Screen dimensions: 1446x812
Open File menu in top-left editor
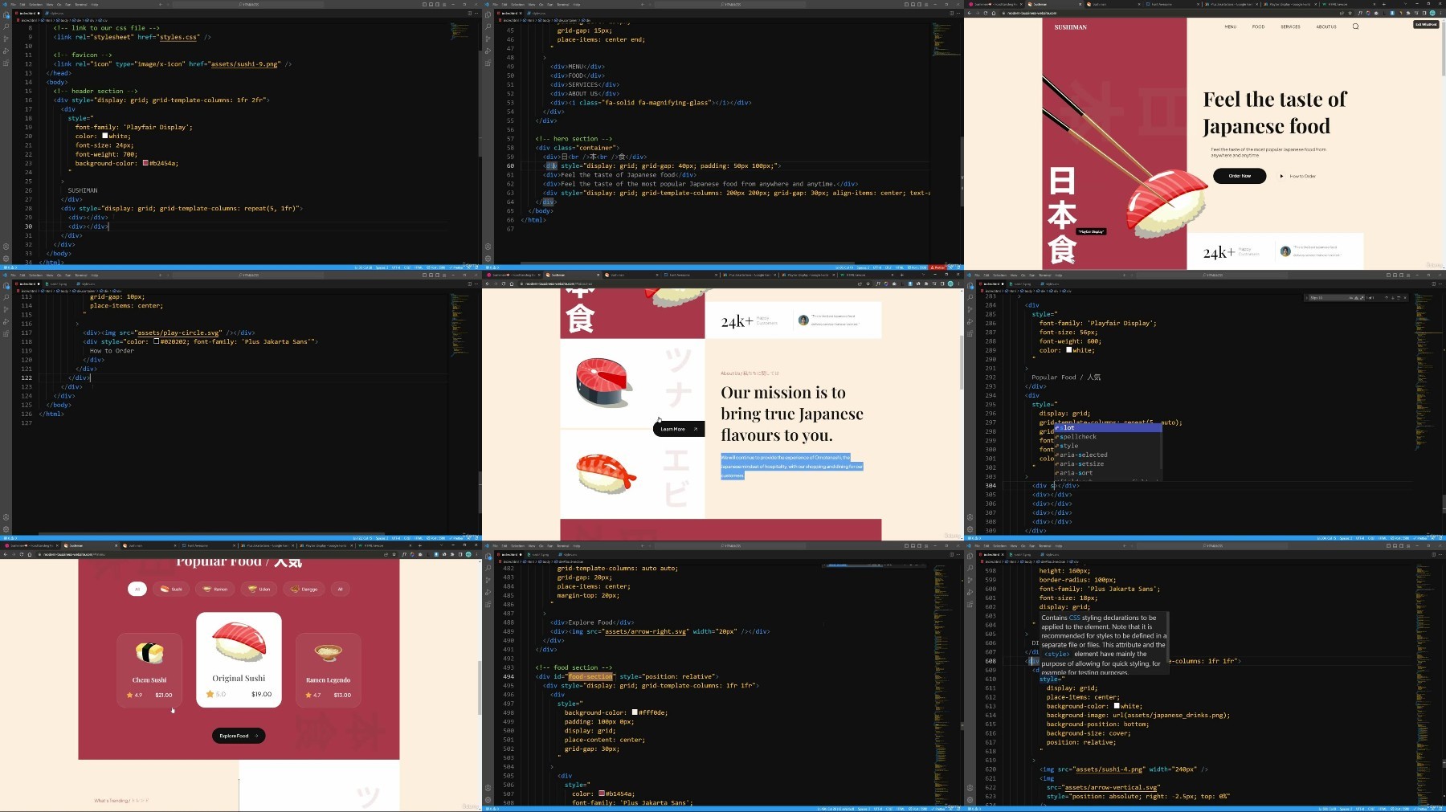coord(13,4)
